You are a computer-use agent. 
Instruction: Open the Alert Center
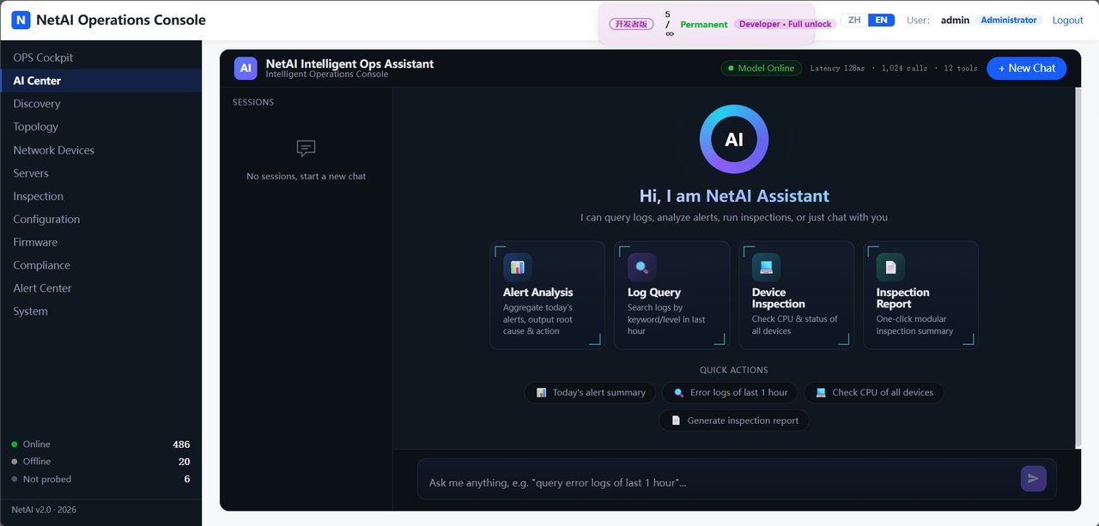[x=101, y=288]
